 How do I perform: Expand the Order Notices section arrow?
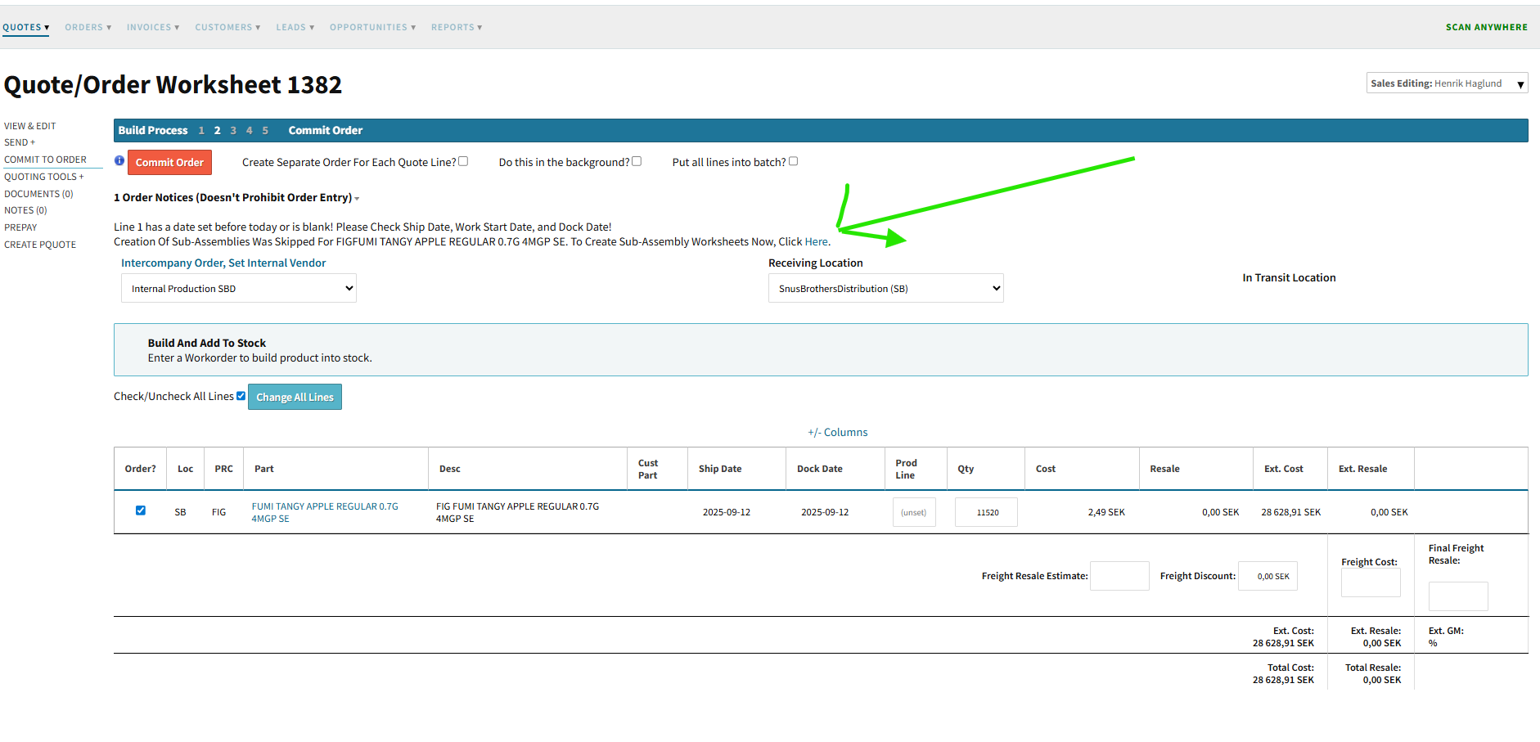(x=357, y=199)
